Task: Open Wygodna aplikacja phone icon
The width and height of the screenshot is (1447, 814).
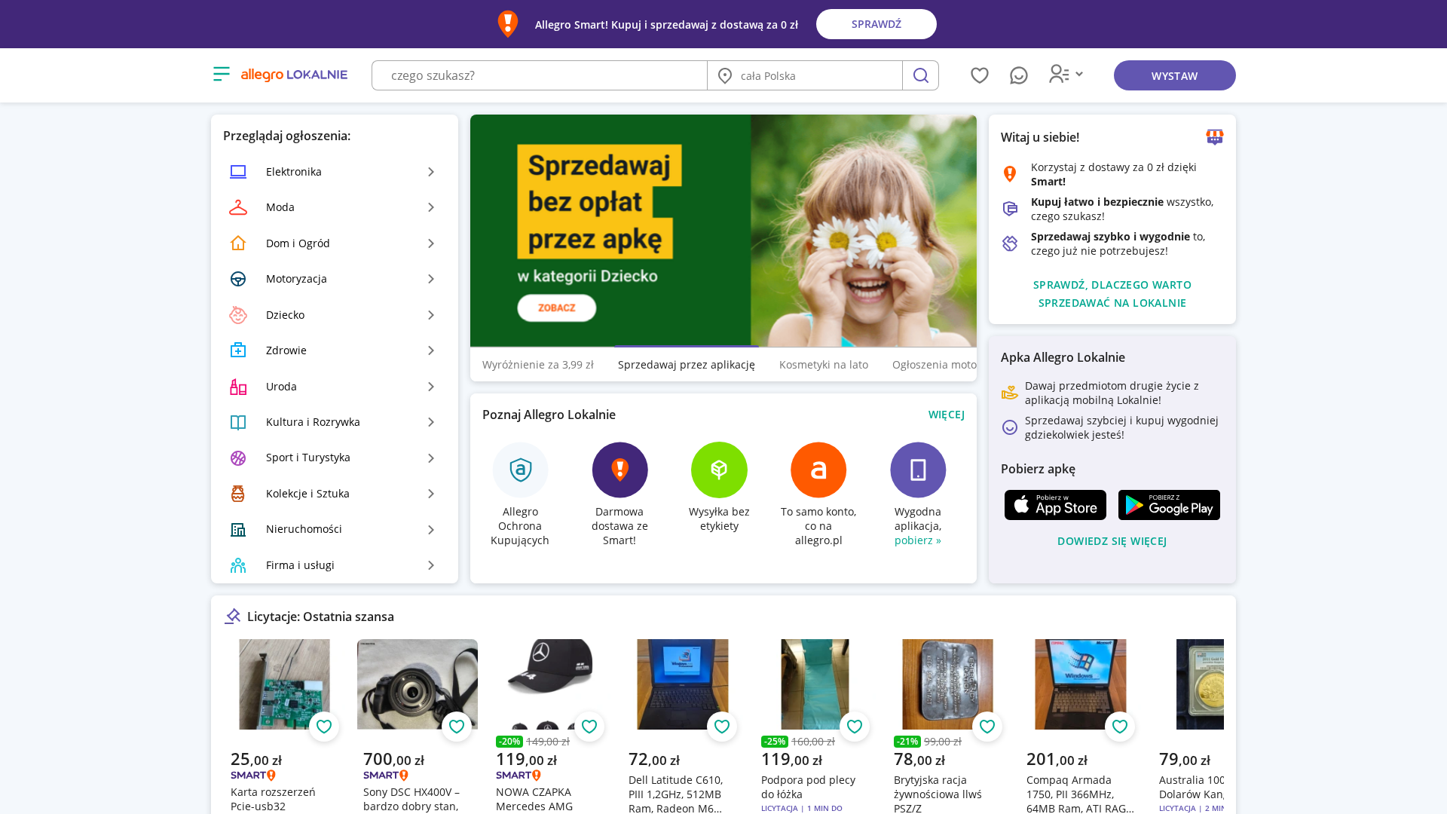Action: click(x=918, y=470)
